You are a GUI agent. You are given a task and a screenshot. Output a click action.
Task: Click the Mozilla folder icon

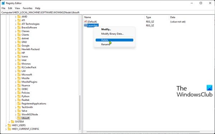[19, 78]
